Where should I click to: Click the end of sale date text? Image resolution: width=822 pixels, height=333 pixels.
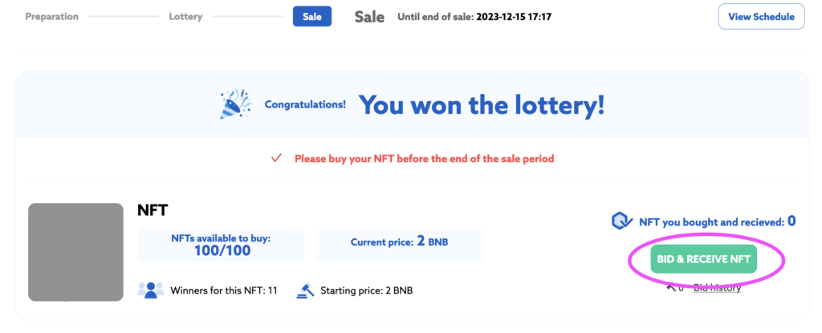(514, 17)
